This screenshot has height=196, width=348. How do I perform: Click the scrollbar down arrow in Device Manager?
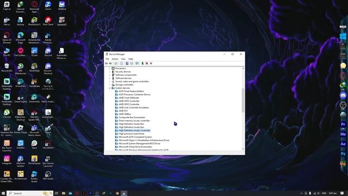243,149
